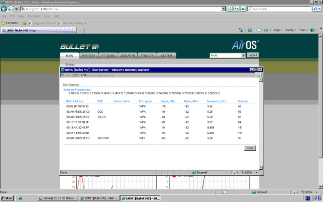Click the MAC Address column header
323x202 pixels.
74,101
